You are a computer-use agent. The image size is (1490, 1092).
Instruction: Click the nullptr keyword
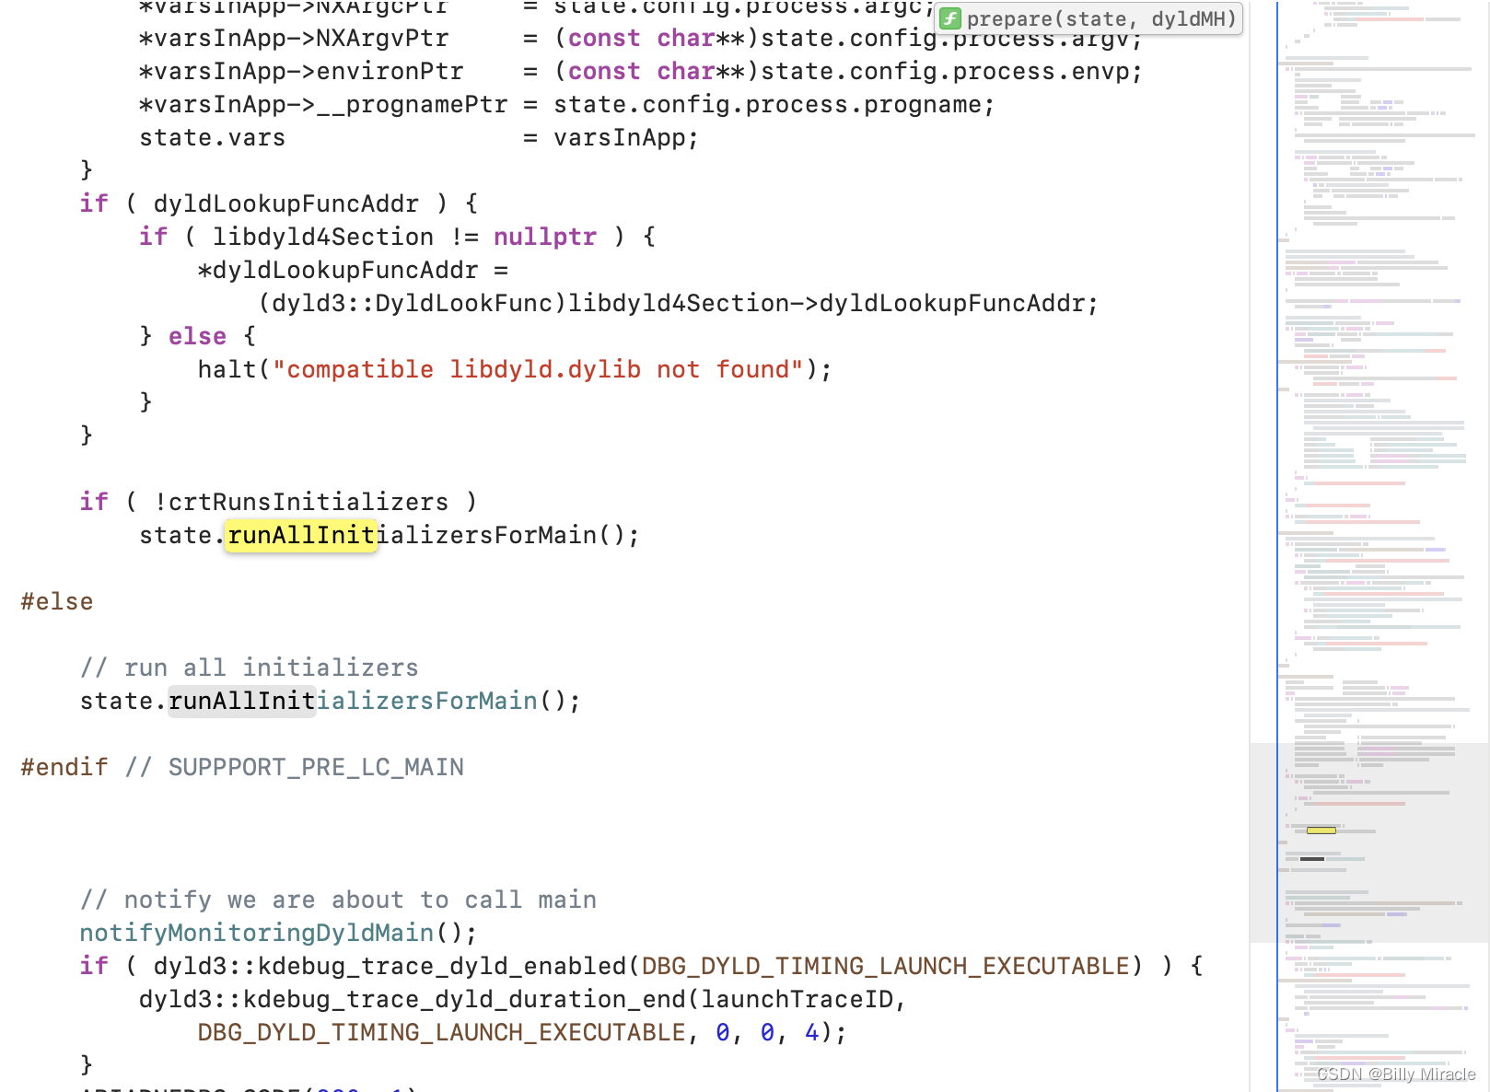click(x=544, y=237)
